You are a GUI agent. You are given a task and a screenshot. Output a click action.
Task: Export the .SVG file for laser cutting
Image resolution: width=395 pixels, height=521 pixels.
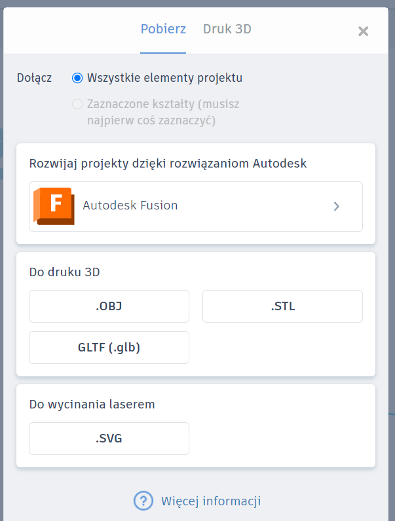(109, 439)
